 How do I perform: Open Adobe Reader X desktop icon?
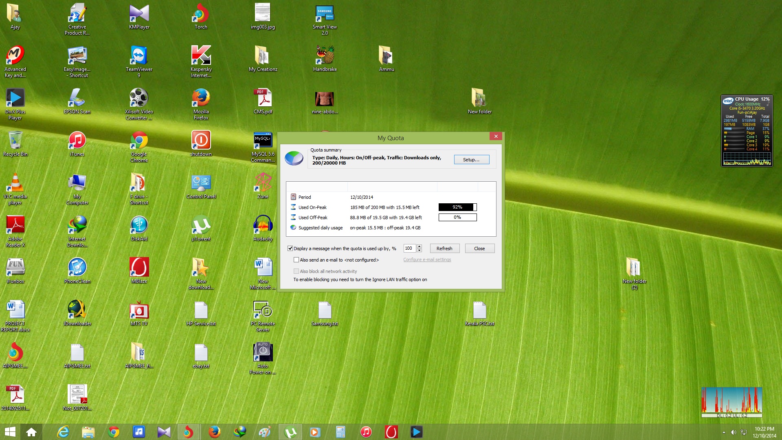click(15, 231)
